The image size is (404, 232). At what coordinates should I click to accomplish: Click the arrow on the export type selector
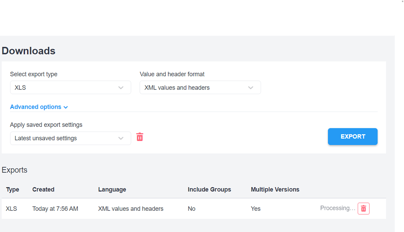121,87
